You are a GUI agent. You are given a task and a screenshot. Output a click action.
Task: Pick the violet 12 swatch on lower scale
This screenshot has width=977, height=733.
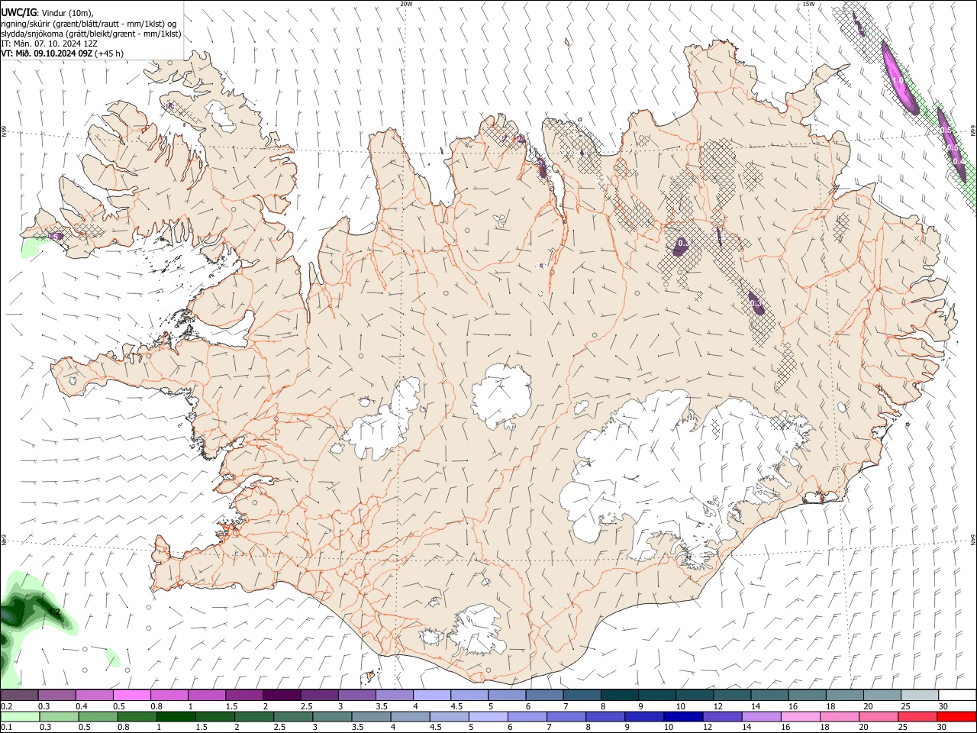(x=723, y=716)
